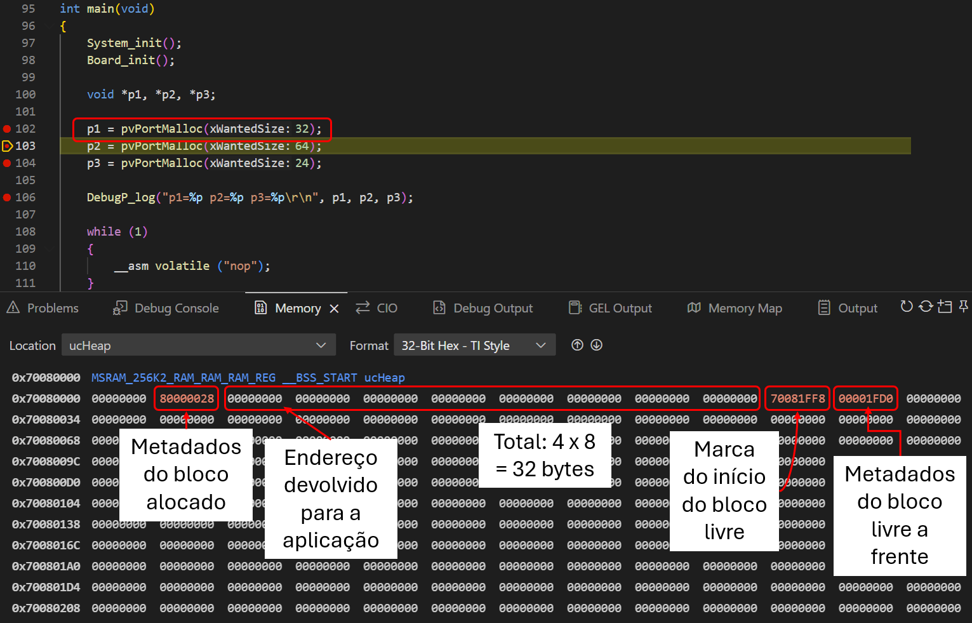
Task: Toggle the breakpoint on line 106
Action: pyautogui.click(x=7, y=197)
